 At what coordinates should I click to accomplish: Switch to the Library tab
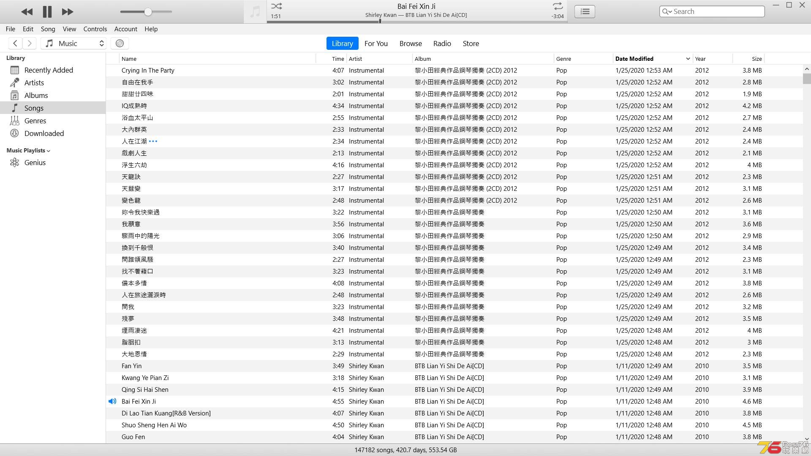point(342,43)
